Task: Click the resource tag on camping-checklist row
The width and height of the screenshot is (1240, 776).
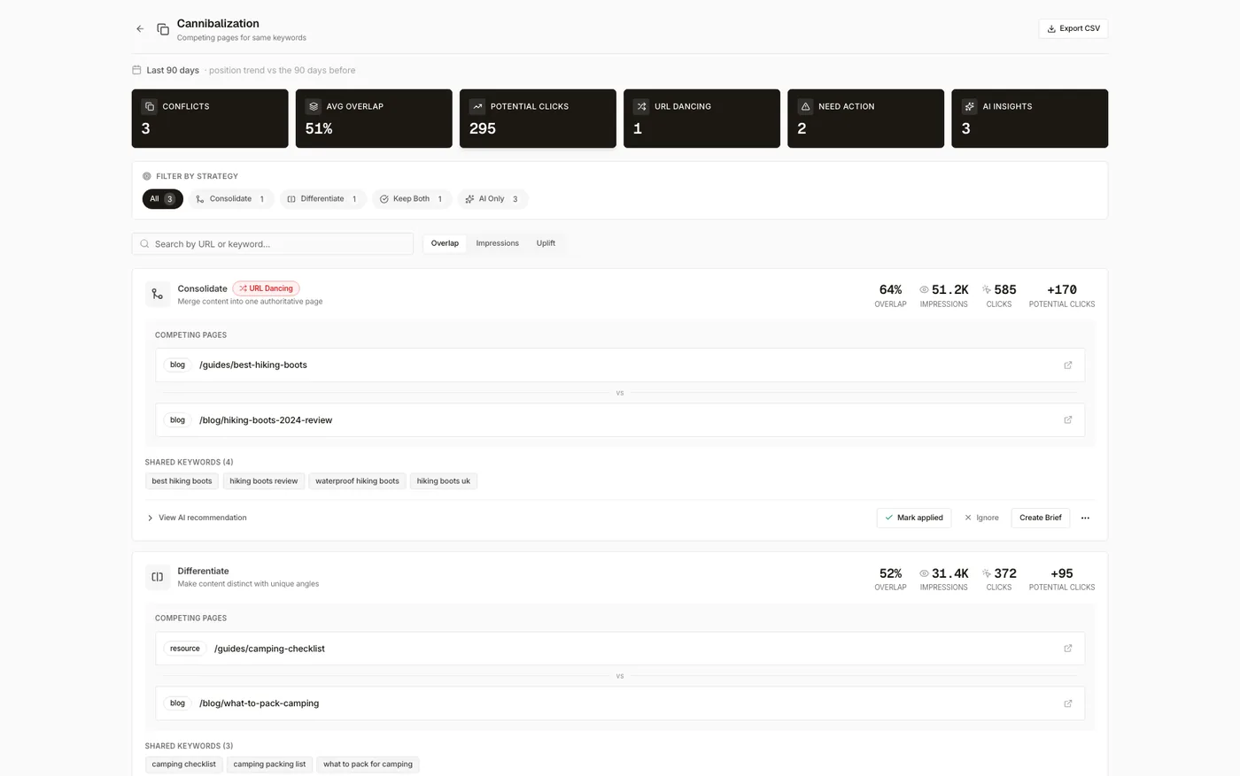Action: (185, 649)
